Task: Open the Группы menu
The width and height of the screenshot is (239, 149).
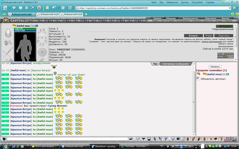Action: tap(185, 2)
